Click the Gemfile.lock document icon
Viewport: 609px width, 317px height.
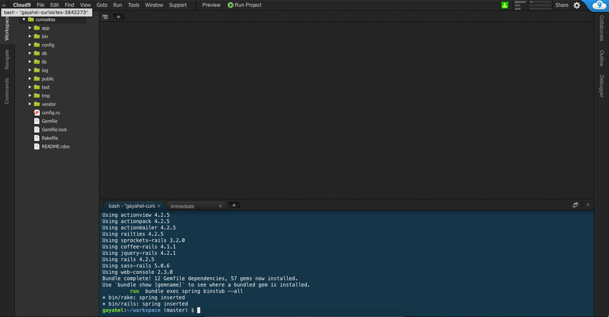coord(36,130)
